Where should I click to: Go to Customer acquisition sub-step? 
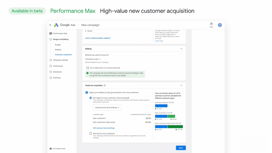[63, 54]
